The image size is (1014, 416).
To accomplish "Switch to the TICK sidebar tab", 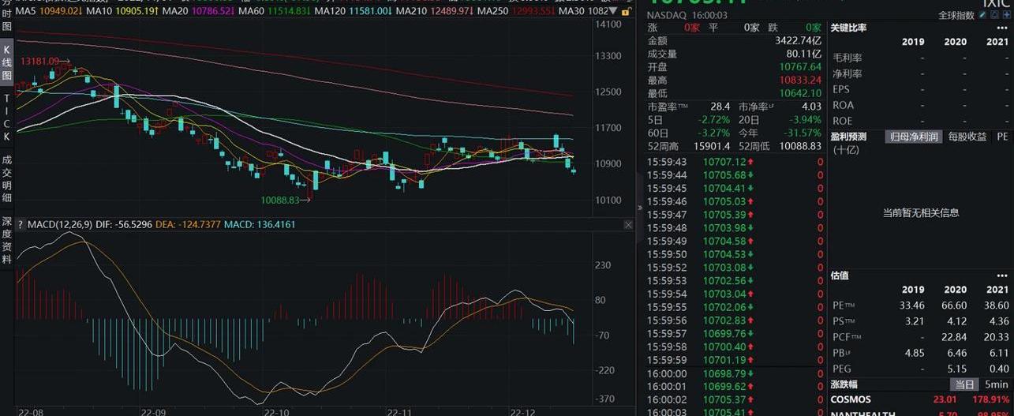I will pyautogui.click(x=7, y=117).
